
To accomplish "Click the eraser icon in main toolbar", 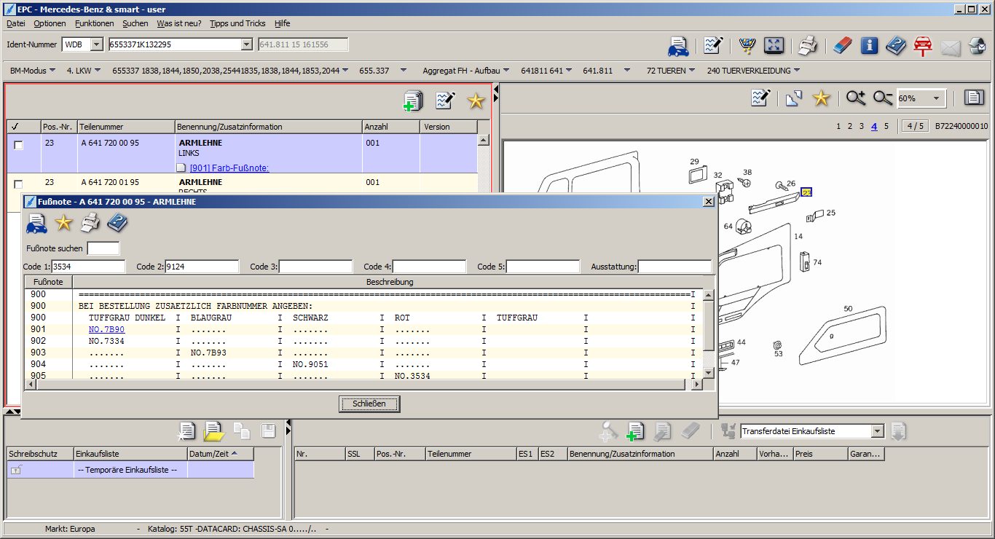I will pyautogui.click(x=842, y=46).
